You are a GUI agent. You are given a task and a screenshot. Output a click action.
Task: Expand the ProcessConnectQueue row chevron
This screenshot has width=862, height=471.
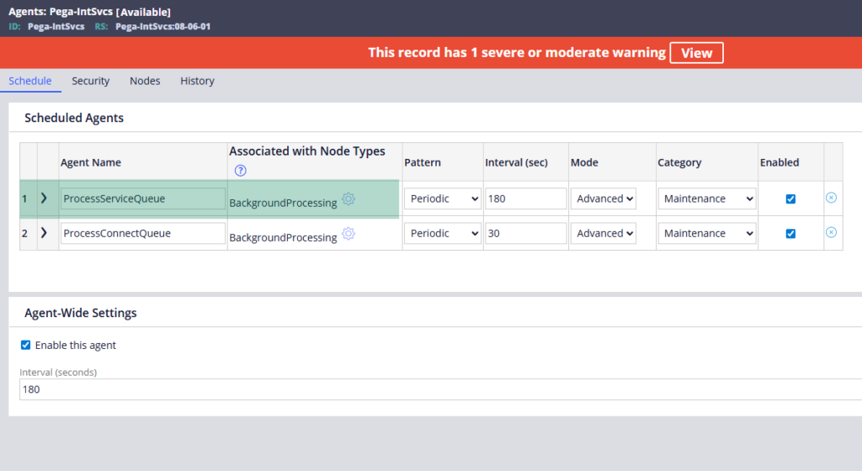click(x=44, y=233)
